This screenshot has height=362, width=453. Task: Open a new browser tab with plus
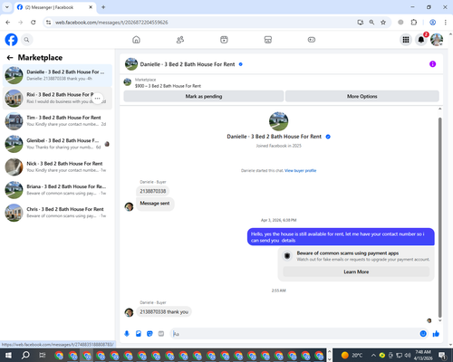pos(103,7)
